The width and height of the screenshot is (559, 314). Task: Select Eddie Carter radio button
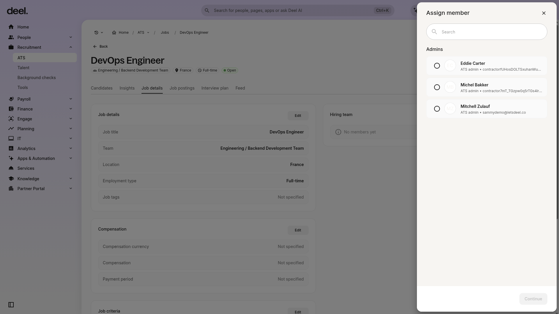click(437, 66)
